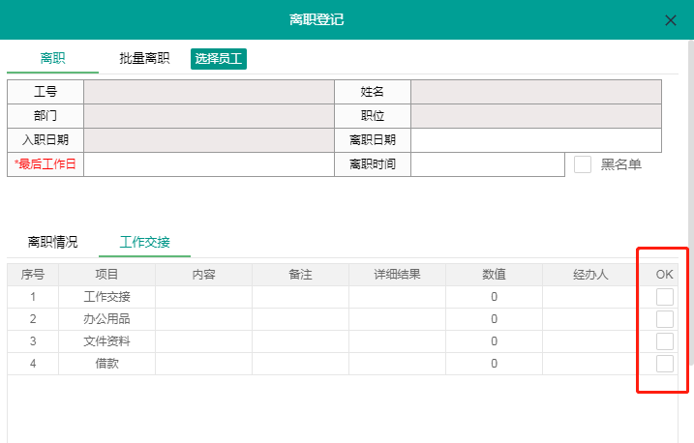Click 备注 cell of 办公用品 row
Viewport: 694px width, 443px height.
[300, 319]
